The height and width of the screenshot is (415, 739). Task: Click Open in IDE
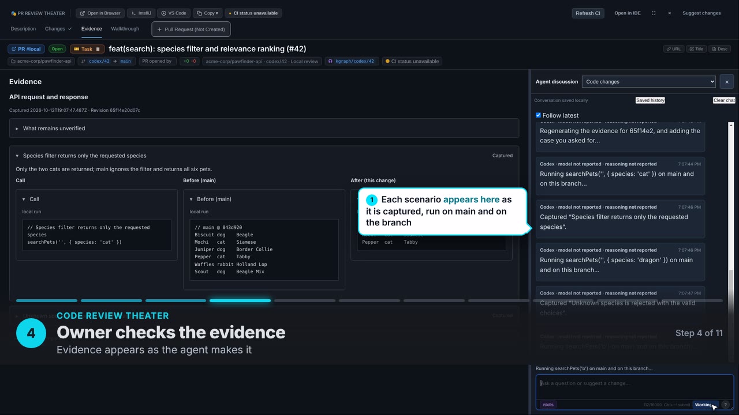[628, 13]
